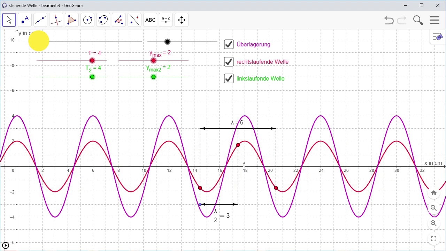Click the red T = 4 slider handle
Screen dimensions: 446x251
point(92,61)
